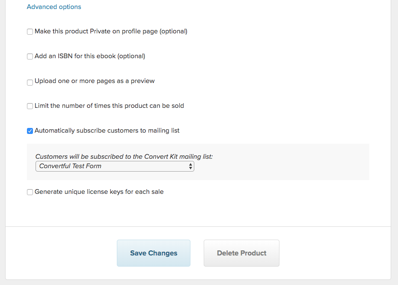Click the italic Convert Kit mailing list caption
The height and width of the screenshot is (285, 398).
tap(124, 157)
